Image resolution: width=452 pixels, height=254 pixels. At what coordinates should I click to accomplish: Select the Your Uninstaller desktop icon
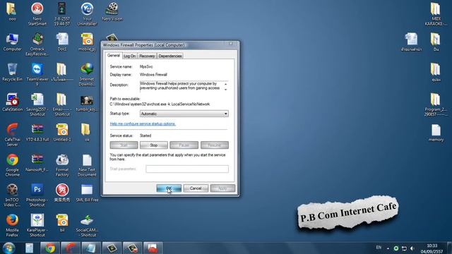point(87,14)
